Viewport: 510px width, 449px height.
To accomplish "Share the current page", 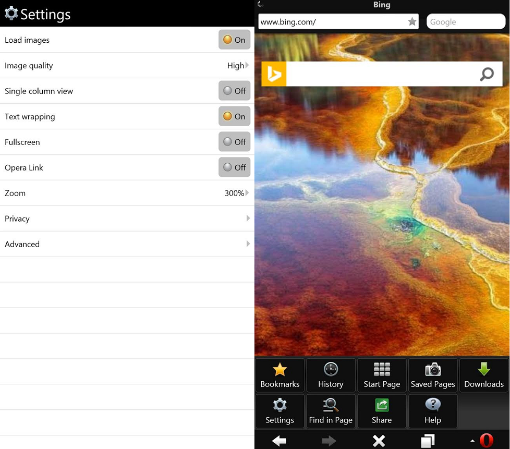I will click(382, 411).
